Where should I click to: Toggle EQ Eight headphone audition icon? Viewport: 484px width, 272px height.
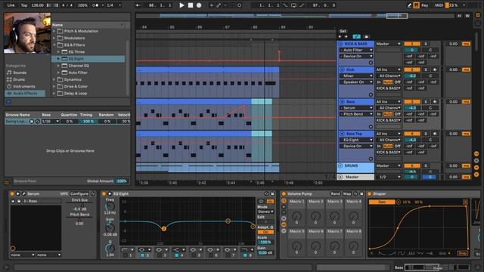(x=261, y=202)
